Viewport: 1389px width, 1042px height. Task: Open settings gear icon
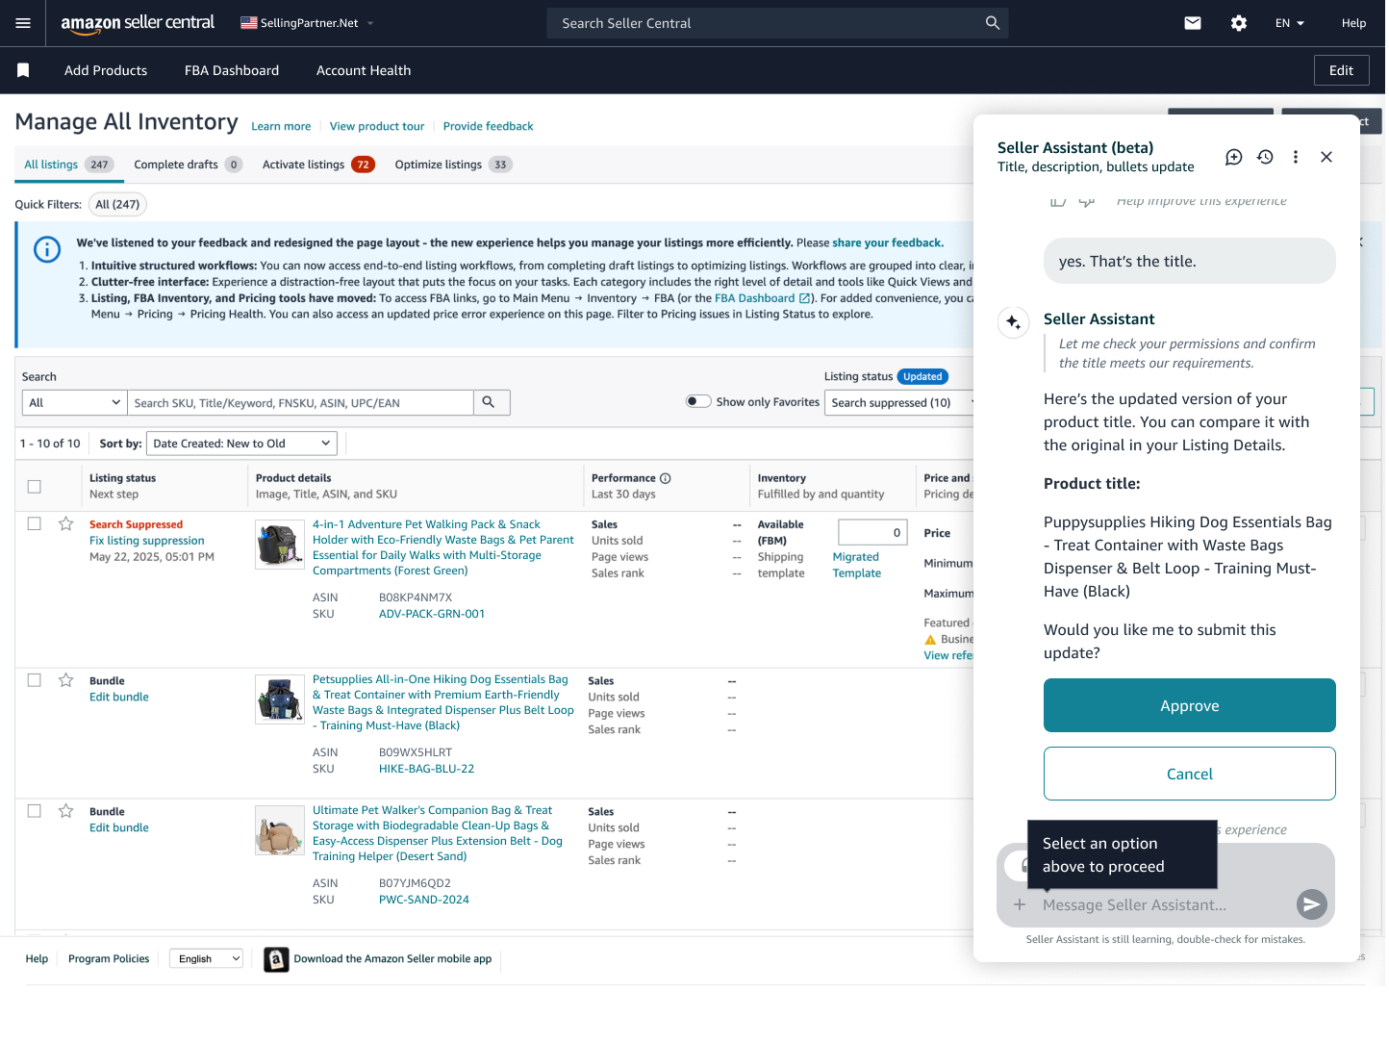tap(1239, 23)
